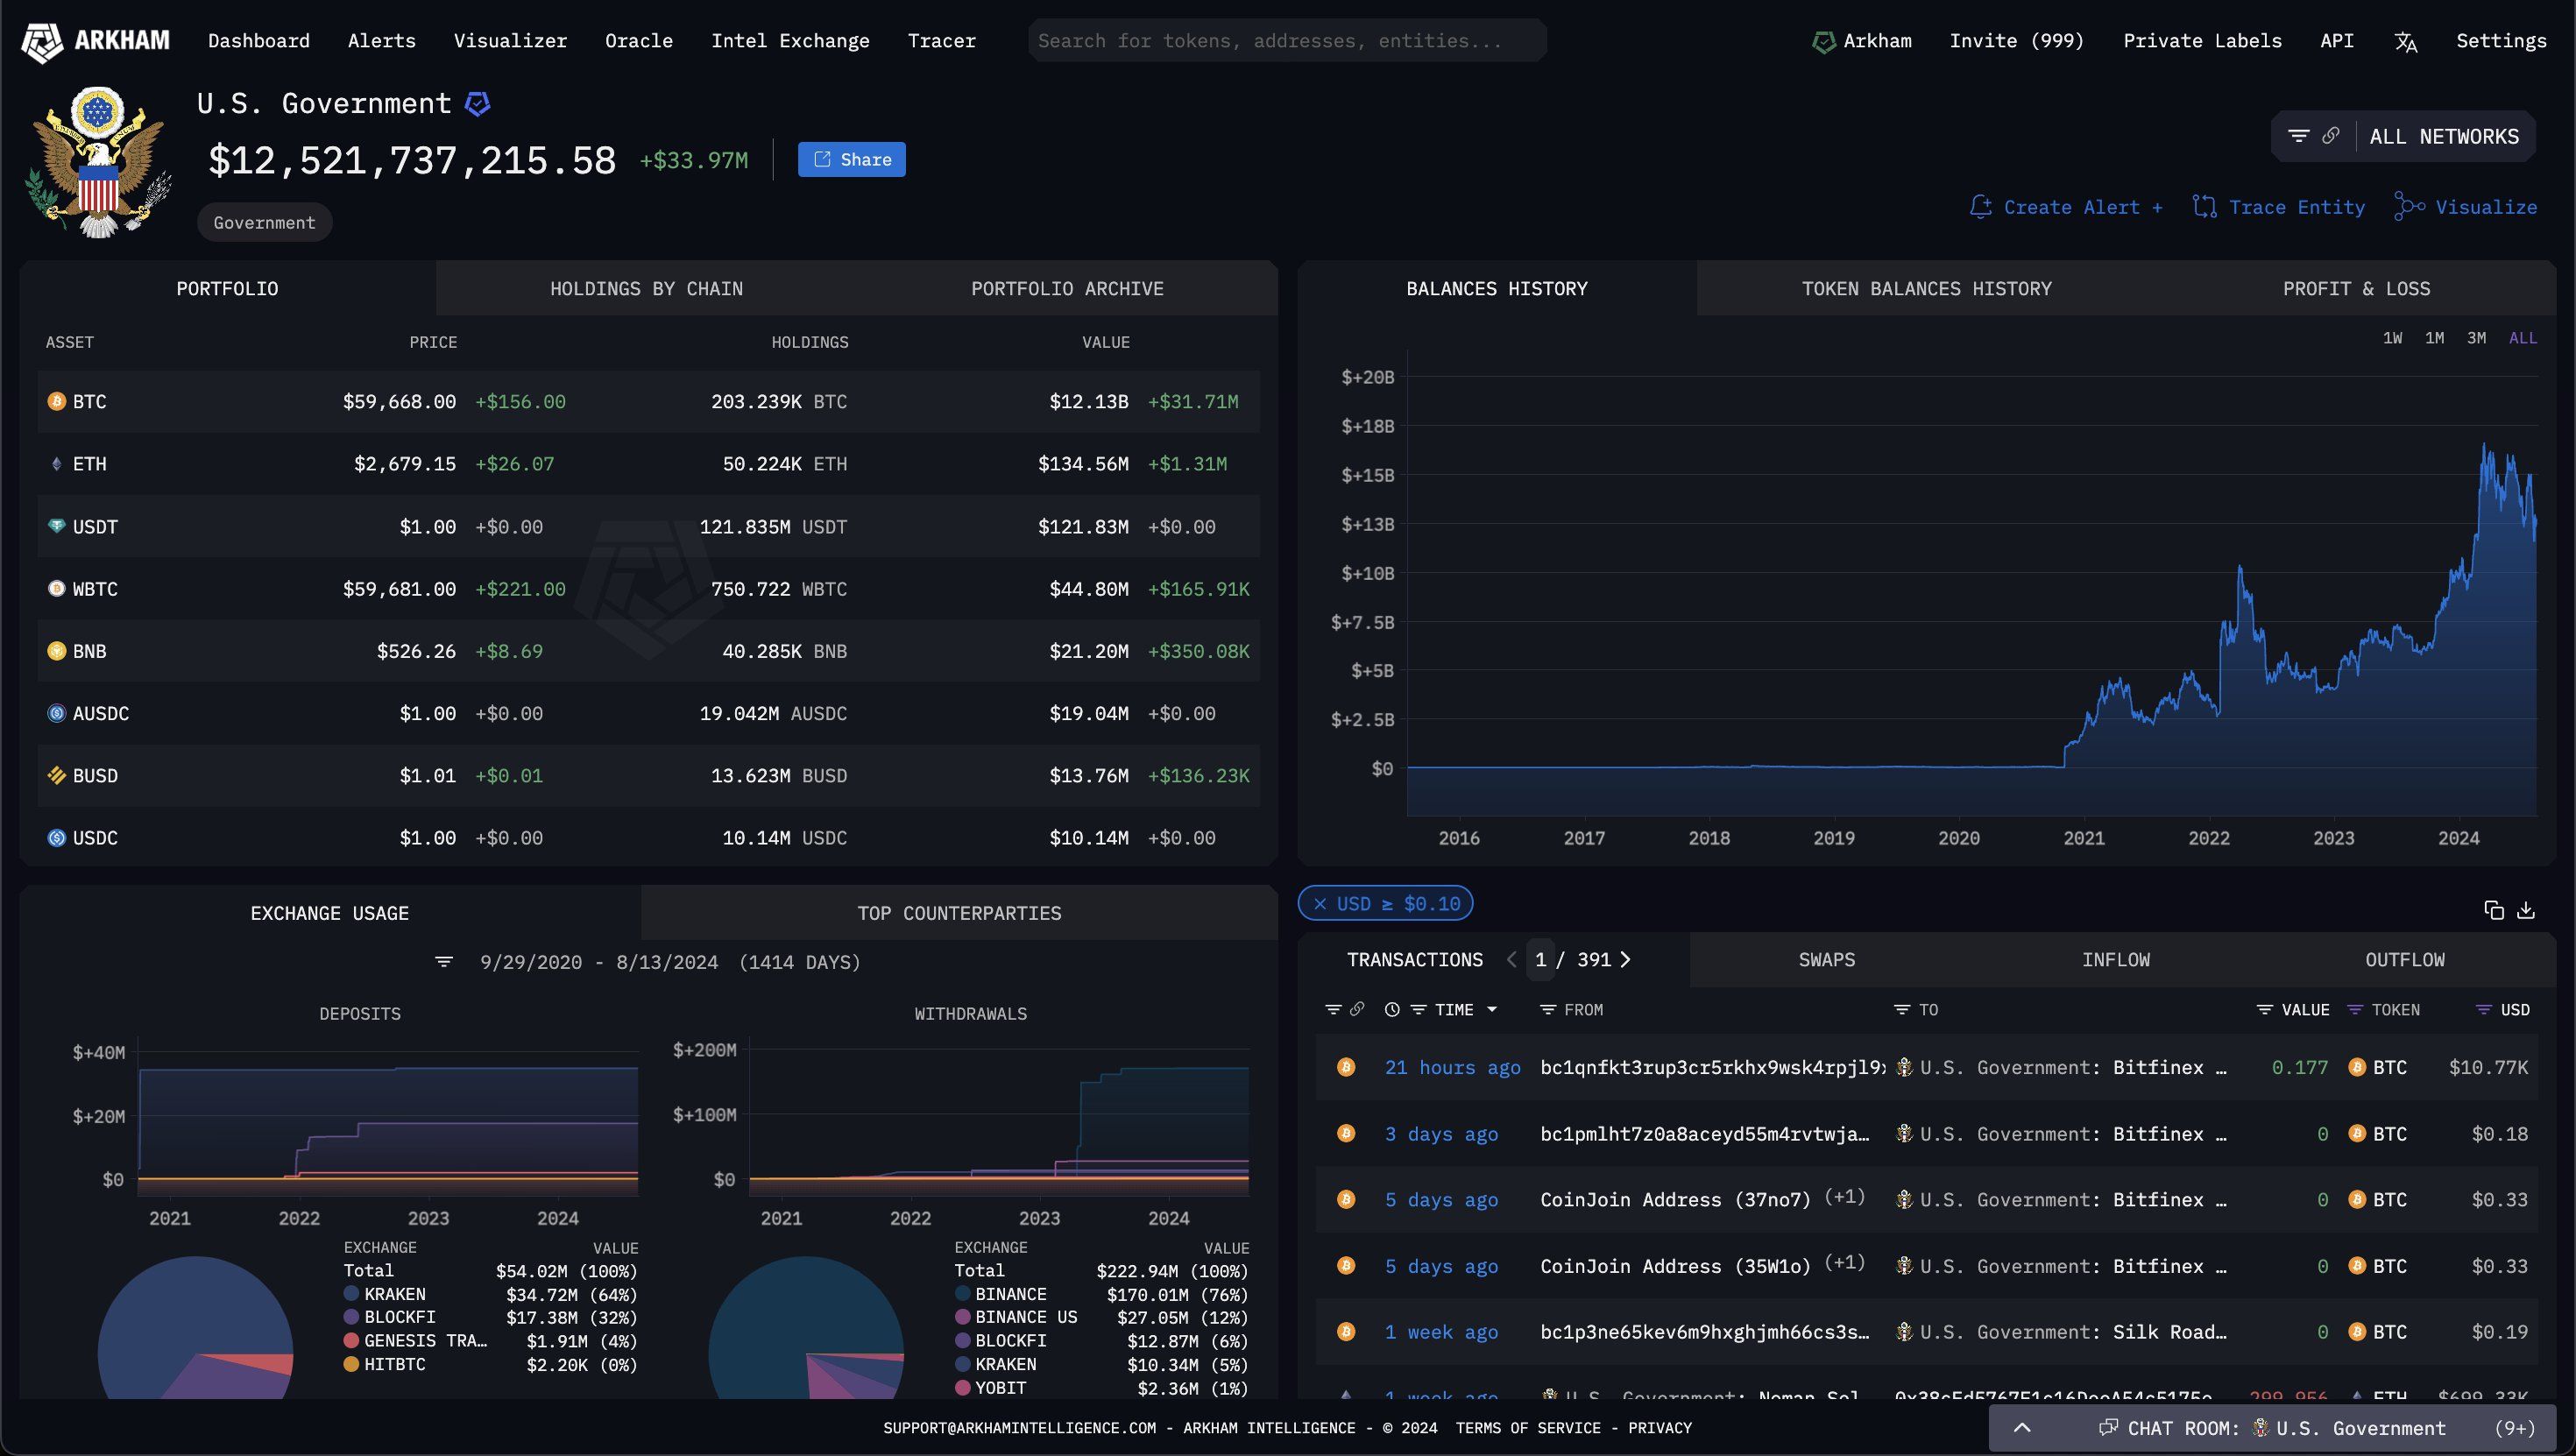
Task: Open the API link
Action: [x=2336, y=41]
